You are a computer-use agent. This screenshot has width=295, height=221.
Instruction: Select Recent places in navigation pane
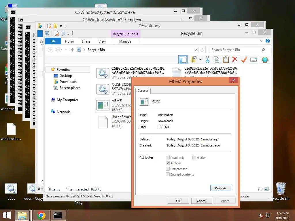click(70, 88)
